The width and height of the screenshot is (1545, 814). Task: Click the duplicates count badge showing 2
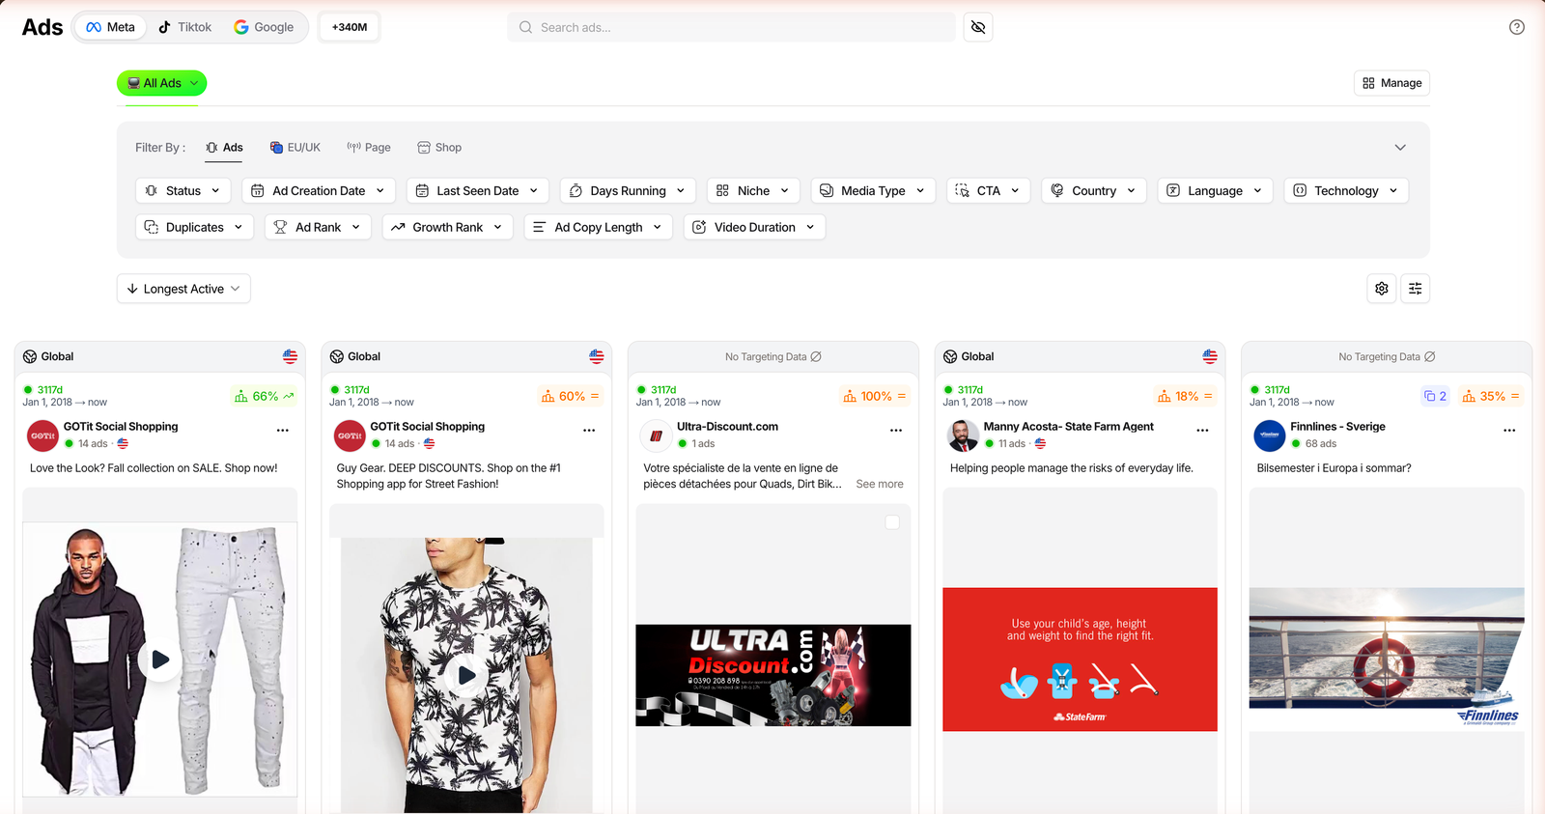click(x=1435, y=396)
